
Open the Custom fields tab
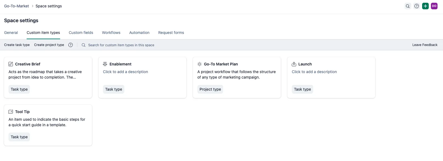[81, 33]
